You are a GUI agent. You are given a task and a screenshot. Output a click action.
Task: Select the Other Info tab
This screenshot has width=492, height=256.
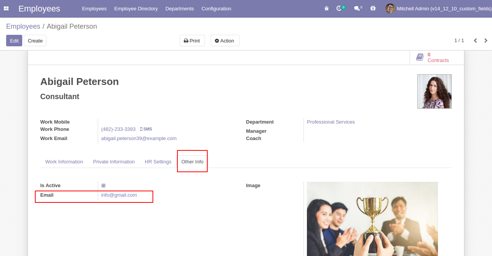click(192, 162)
